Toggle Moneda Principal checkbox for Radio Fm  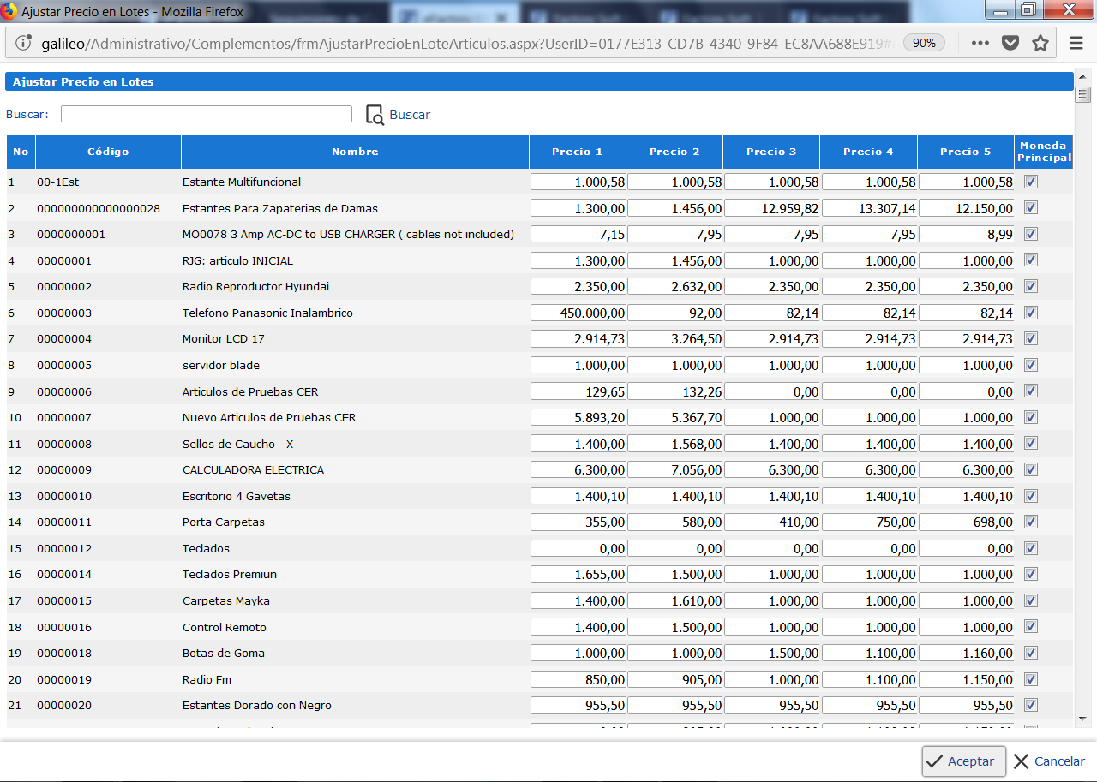(1031, 679)
